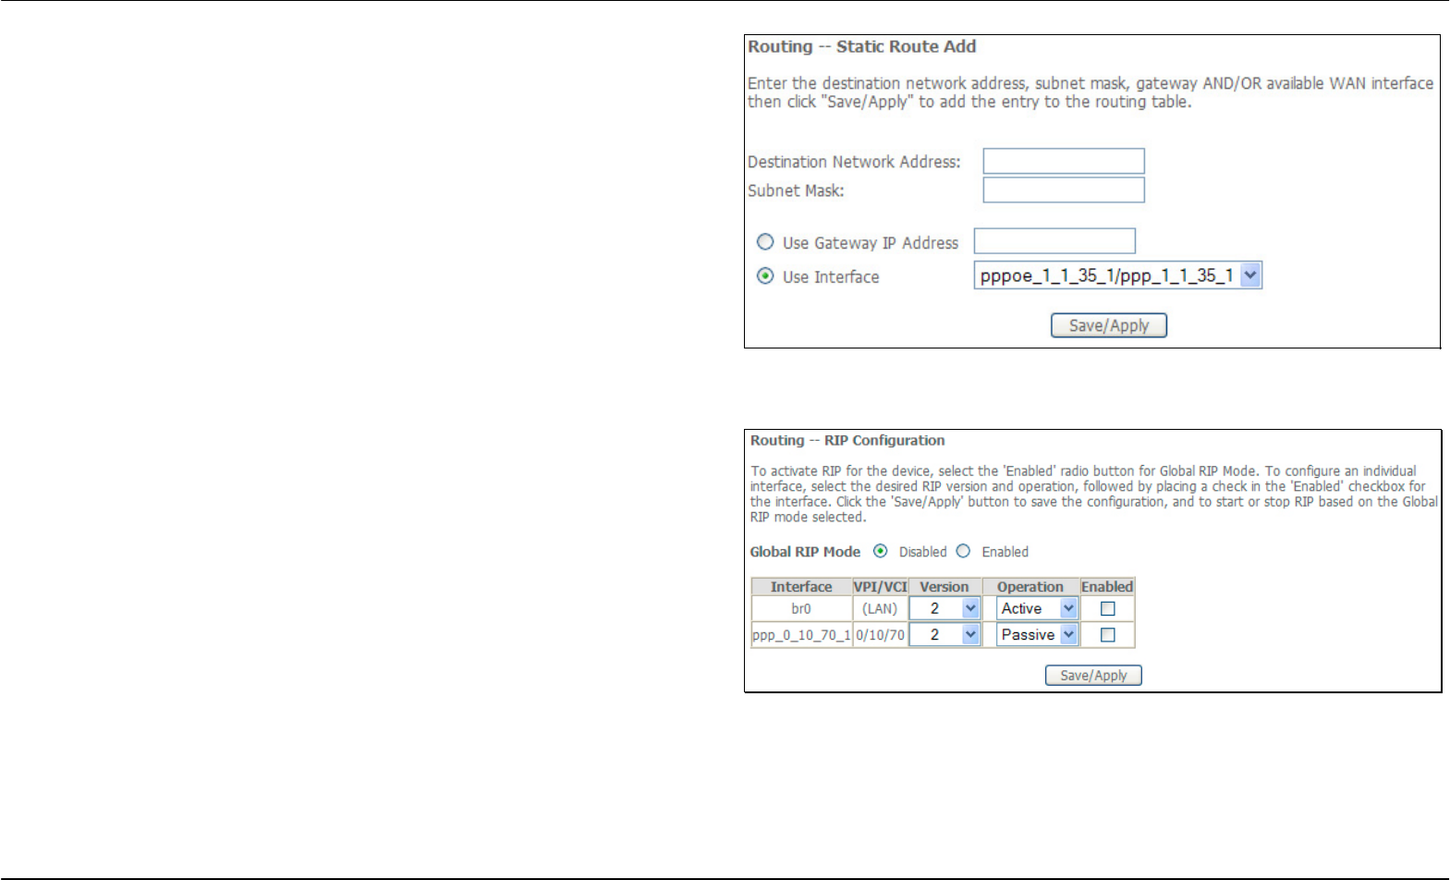Open the Version dropdown for br0

[x=944, y=608]
